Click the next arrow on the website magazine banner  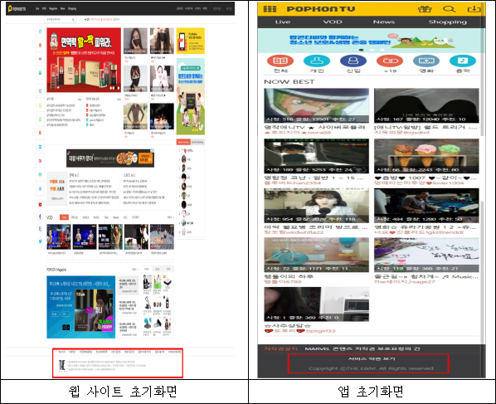point(68,328)
